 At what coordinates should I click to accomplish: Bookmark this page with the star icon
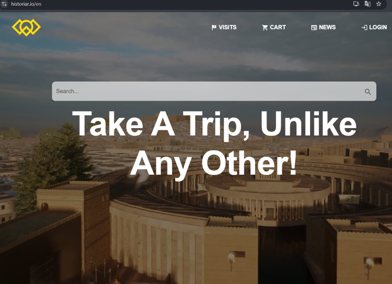coord(379,4)
